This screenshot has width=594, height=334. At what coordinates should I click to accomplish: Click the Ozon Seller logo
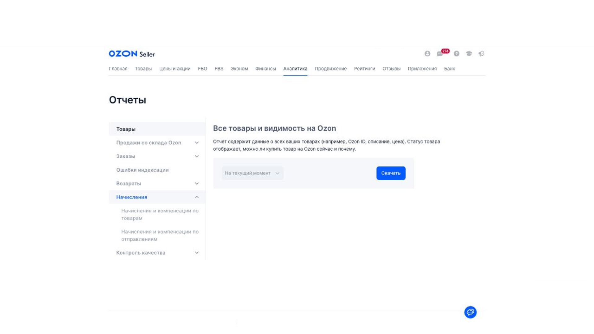(x=132, y=54)
